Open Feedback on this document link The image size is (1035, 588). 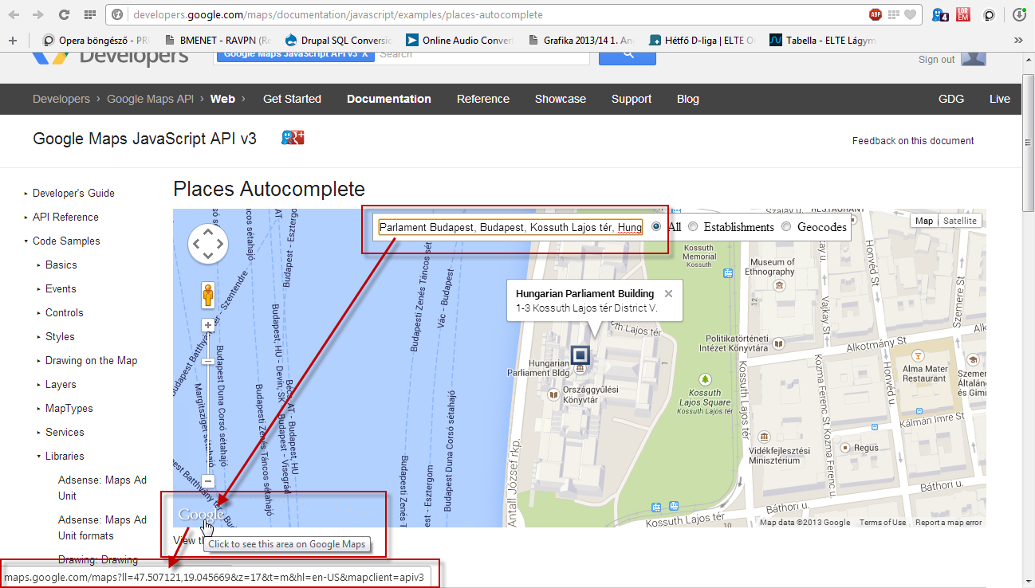click(x=913, y=140)
